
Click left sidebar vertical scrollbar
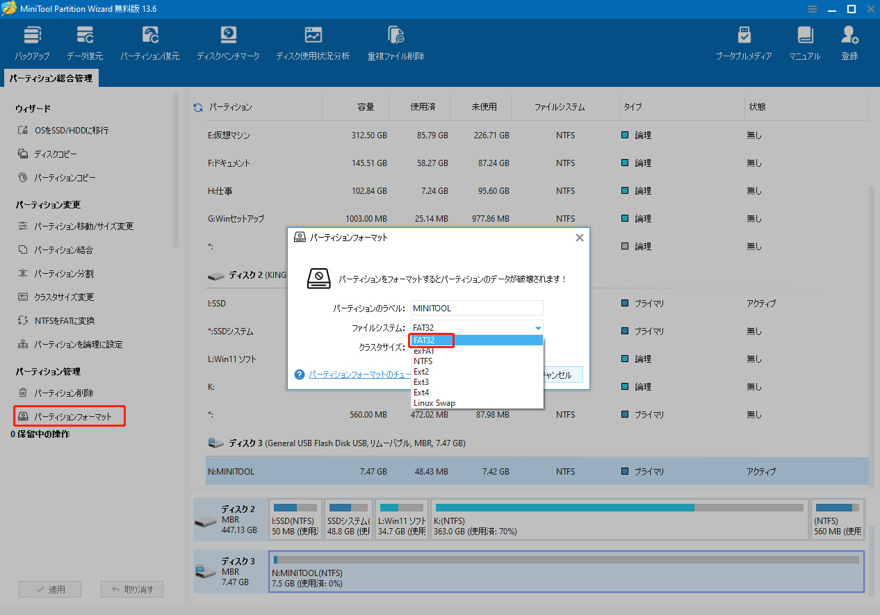pyautogui.click(x=176, y=171)
